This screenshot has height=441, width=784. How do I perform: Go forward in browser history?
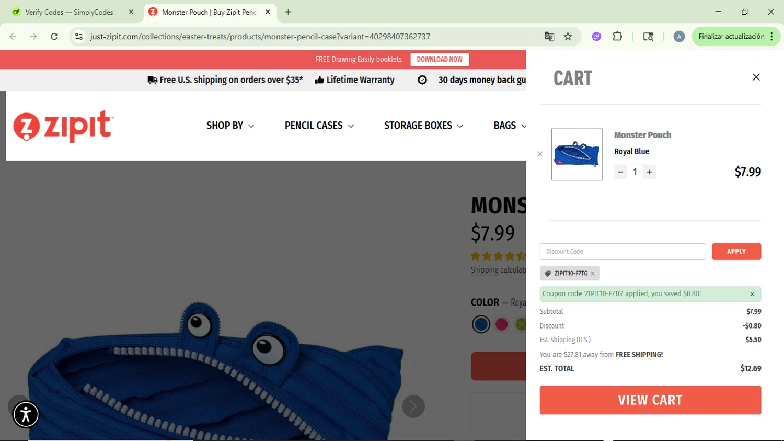[33, 37]
